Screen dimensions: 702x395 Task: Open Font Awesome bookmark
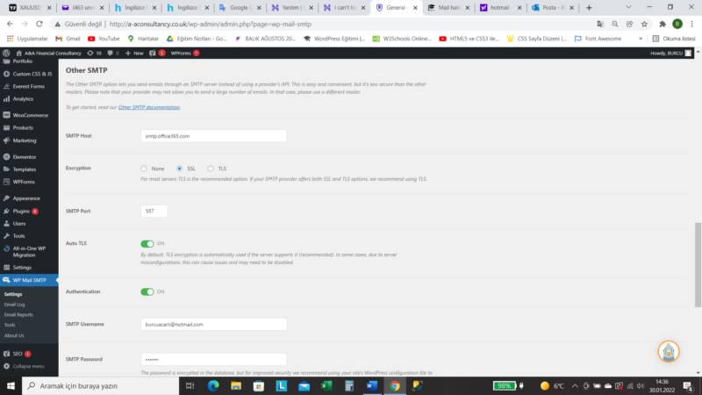598,39
